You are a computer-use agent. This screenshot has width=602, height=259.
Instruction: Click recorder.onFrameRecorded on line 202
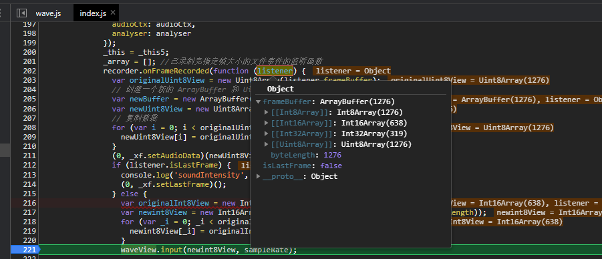point(156,71)
